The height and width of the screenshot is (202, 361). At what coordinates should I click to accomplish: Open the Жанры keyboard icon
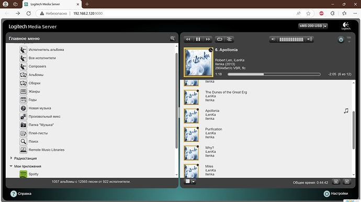(23, 91)
